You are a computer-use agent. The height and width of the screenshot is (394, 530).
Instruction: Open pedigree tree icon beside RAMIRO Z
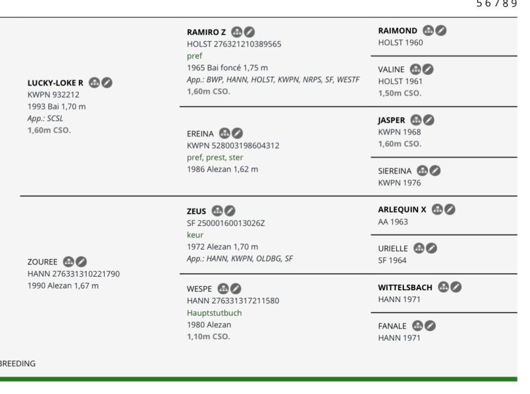tap(237, 32)
